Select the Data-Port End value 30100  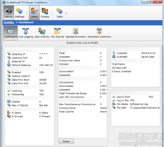pyautogui.click(x=43, y=83)
